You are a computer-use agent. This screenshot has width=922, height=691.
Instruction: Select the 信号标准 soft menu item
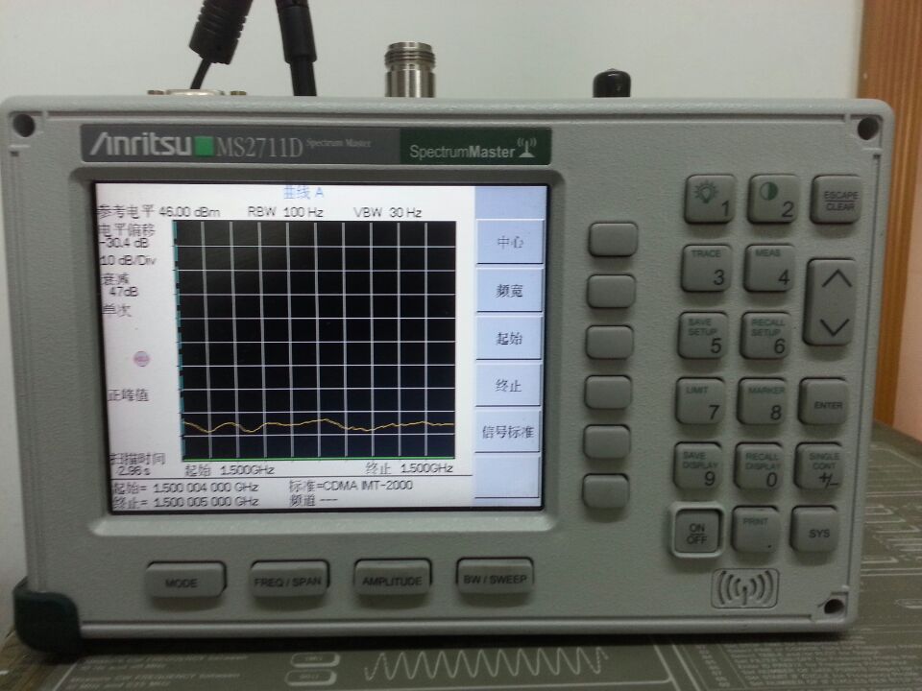(x=507, y=432)
